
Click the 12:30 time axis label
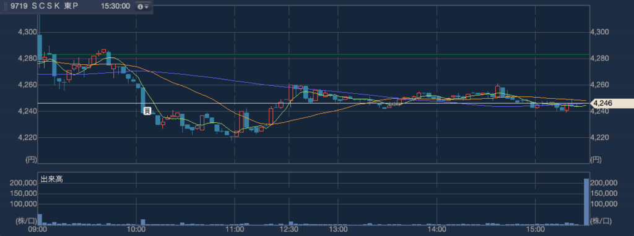[289, 230]
